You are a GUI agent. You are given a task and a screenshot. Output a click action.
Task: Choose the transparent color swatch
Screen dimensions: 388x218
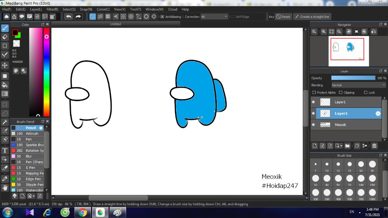(16, 44)
